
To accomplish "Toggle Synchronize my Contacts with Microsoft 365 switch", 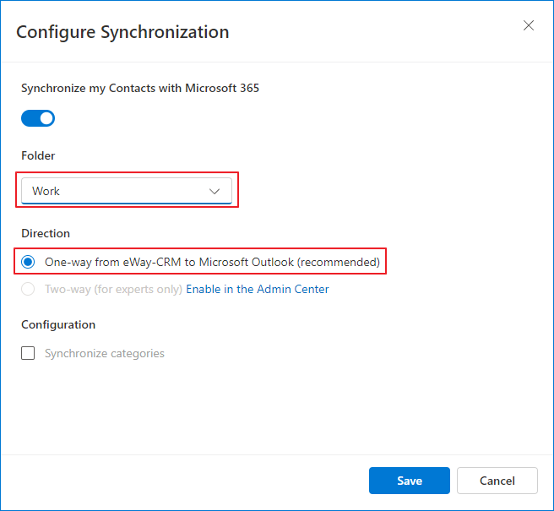I will tap(38, 118).
